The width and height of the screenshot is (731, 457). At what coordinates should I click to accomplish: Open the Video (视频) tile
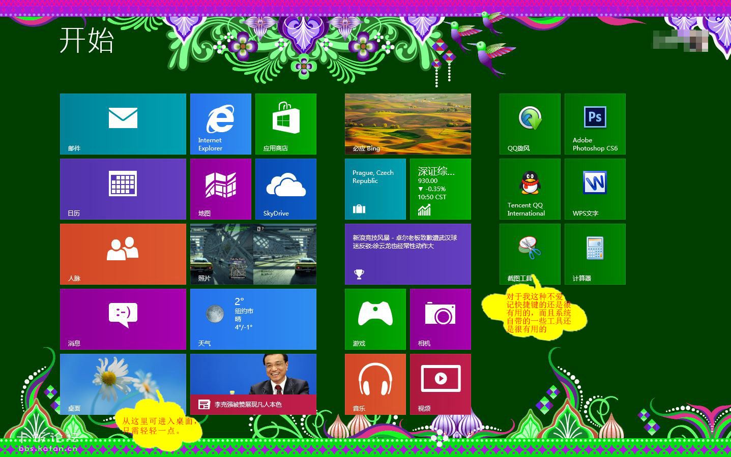point(441,384)
